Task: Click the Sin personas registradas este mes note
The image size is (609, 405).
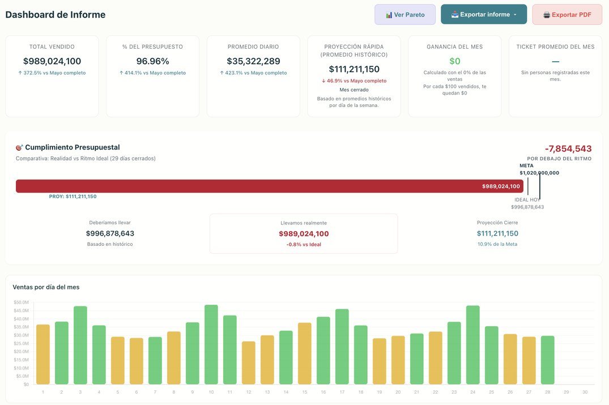Action: point(555,76)
